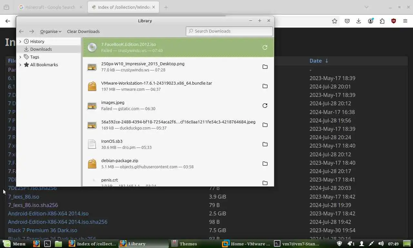Click the browser's back navigation arrow
The height and width of the screenshot is (248, 413).
8,21
